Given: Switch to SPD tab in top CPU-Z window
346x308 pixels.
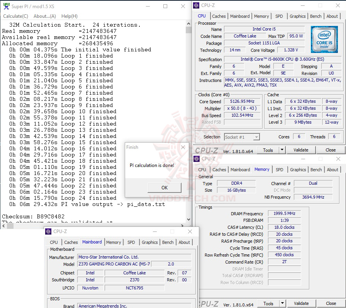Looking at the screenshot, I should point(279,16).
